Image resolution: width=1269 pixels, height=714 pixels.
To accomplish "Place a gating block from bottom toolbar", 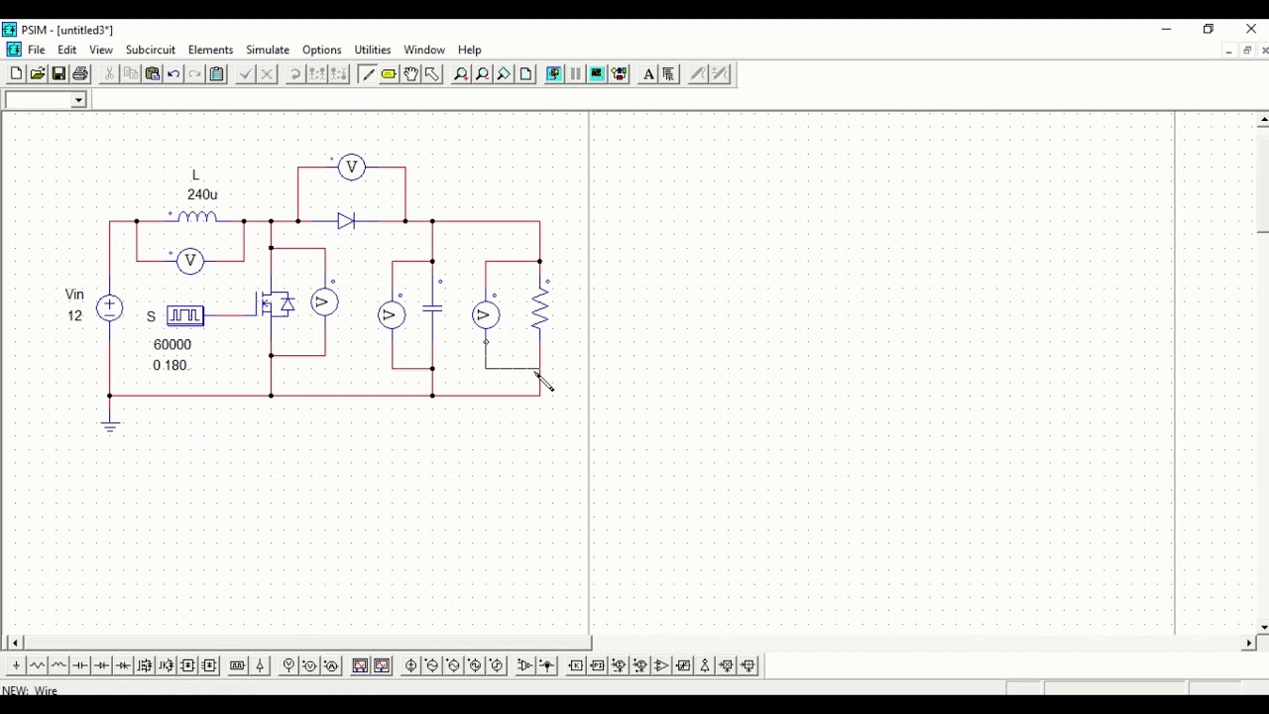I will 238,665.
